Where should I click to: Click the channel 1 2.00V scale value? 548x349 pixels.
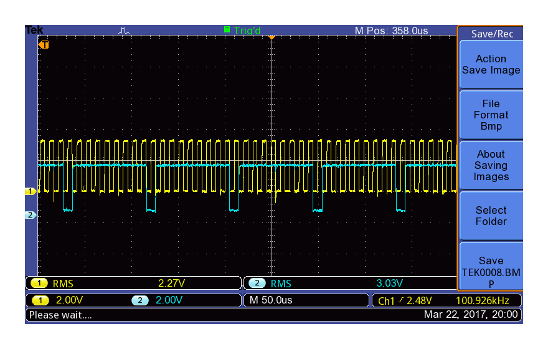(70, 300)
